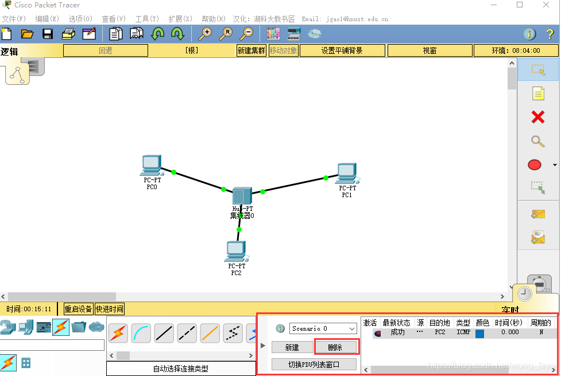Save the project with the floppy icon
Viewport: 561px width, 376px height.
48,34
